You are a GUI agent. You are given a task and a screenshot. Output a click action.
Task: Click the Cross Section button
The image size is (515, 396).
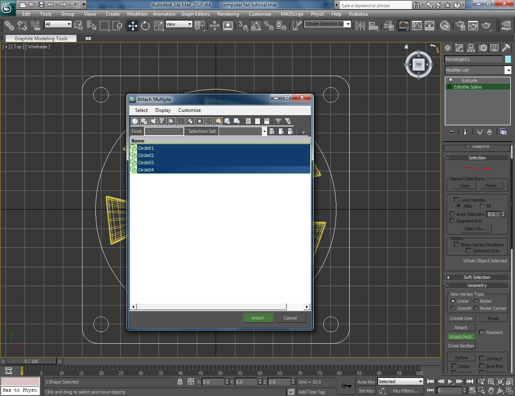pyautogui.click(x=461, y=346)
